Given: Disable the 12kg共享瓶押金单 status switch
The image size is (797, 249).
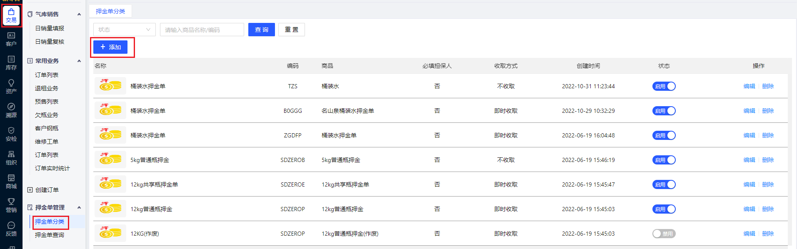Looking at the screenshot, I should [664, 184].
